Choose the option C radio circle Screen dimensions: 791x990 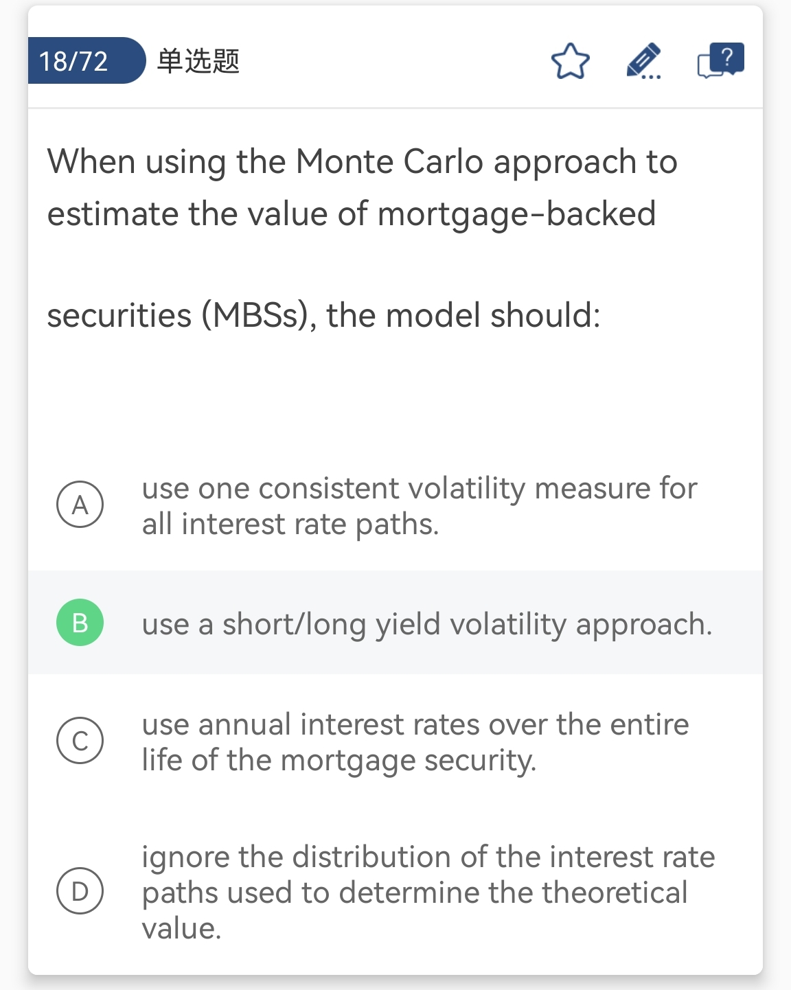[x=80, y=741]
